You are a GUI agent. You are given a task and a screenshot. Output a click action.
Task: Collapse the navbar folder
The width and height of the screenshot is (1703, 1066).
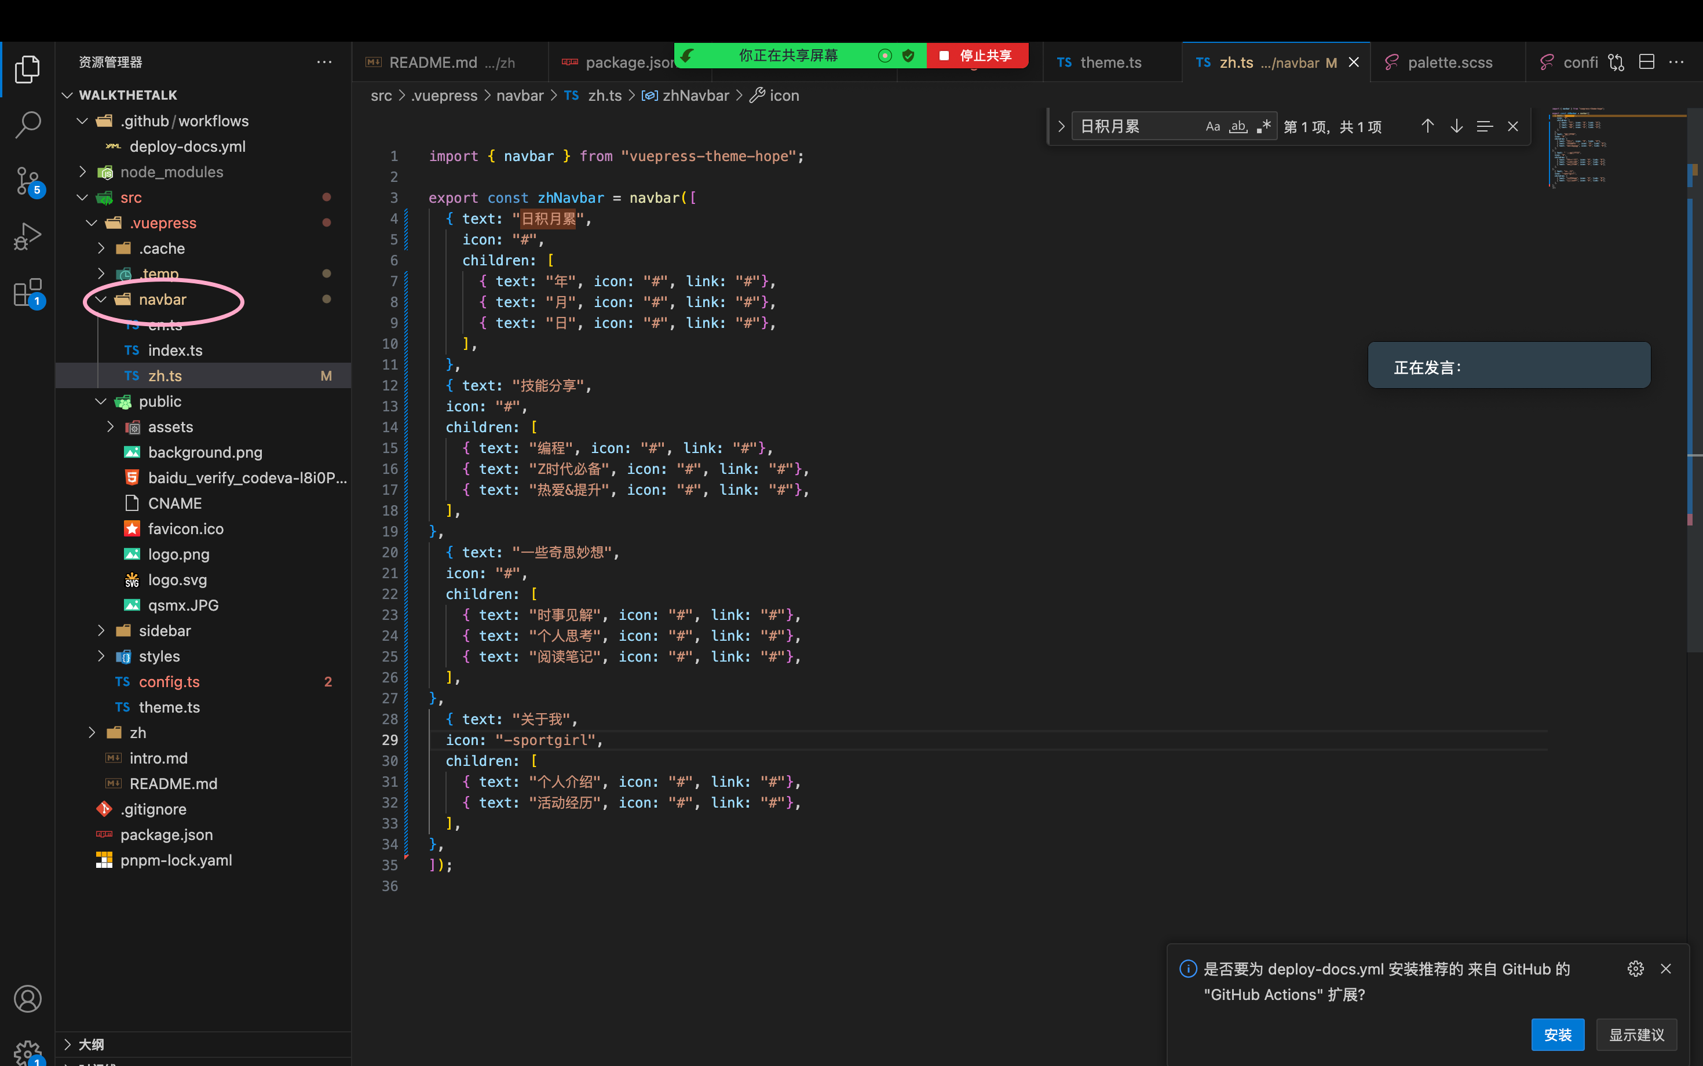tap(101, 299)
